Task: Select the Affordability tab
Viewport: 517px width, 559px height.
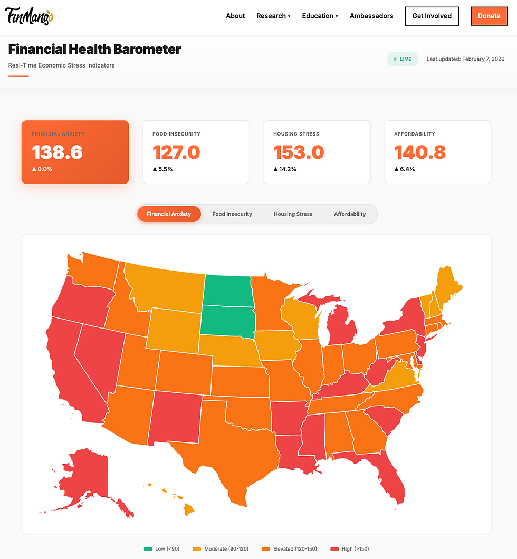Action: click(350, 214)
